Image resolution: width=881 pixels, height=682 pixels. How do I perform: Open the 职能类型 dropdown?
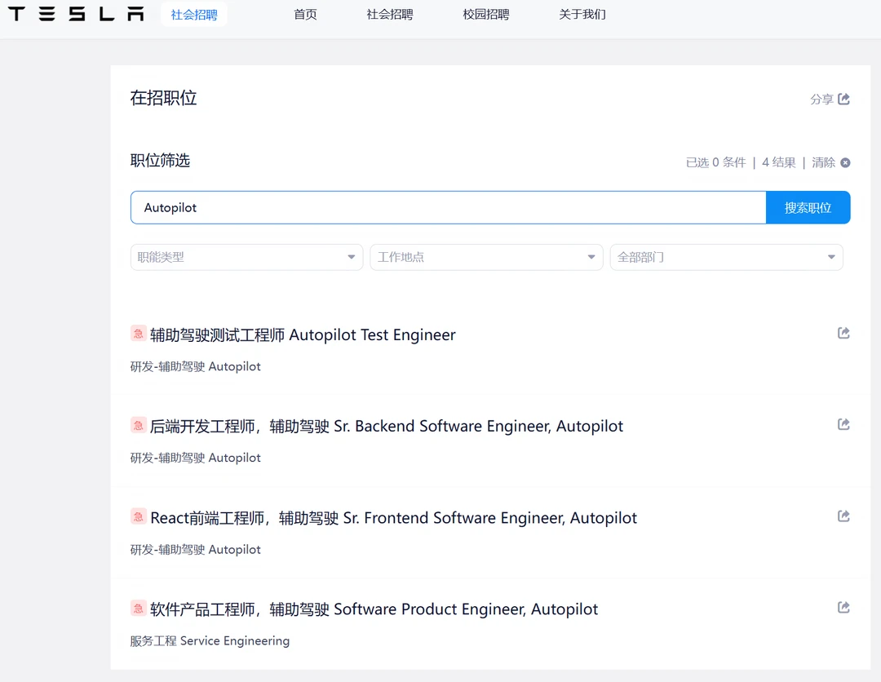click(246, 257)
